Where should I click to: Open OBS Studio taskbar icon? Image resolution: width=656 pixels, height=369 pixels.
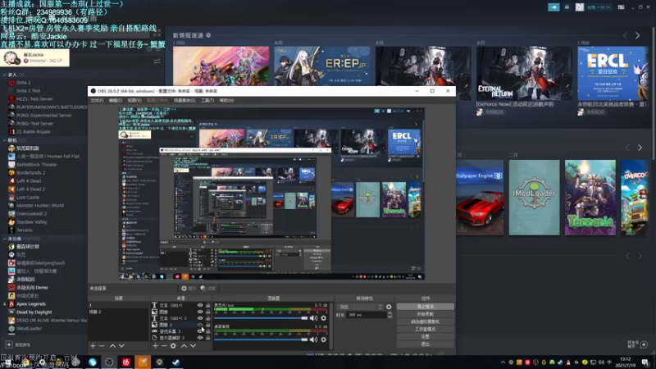109,362
